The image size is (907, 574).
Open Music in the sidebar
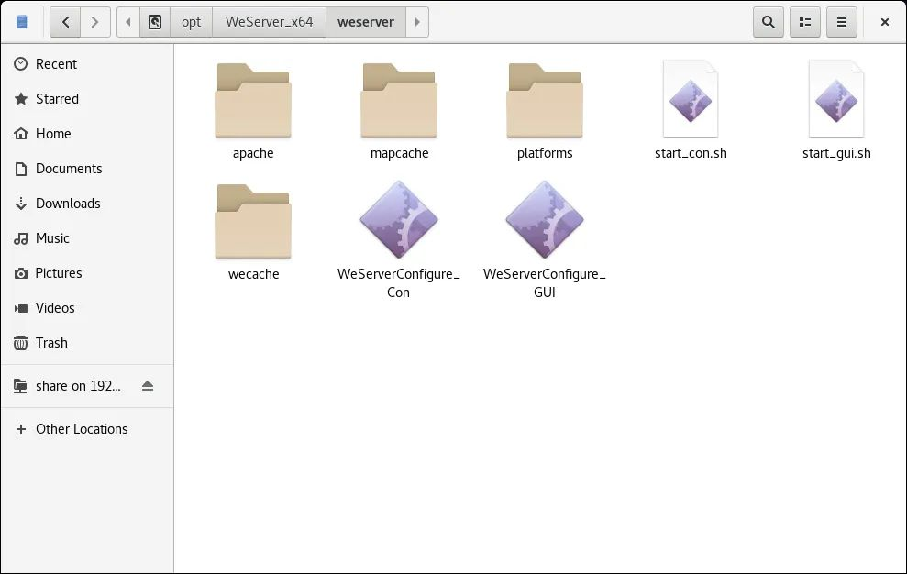[87, 237]
